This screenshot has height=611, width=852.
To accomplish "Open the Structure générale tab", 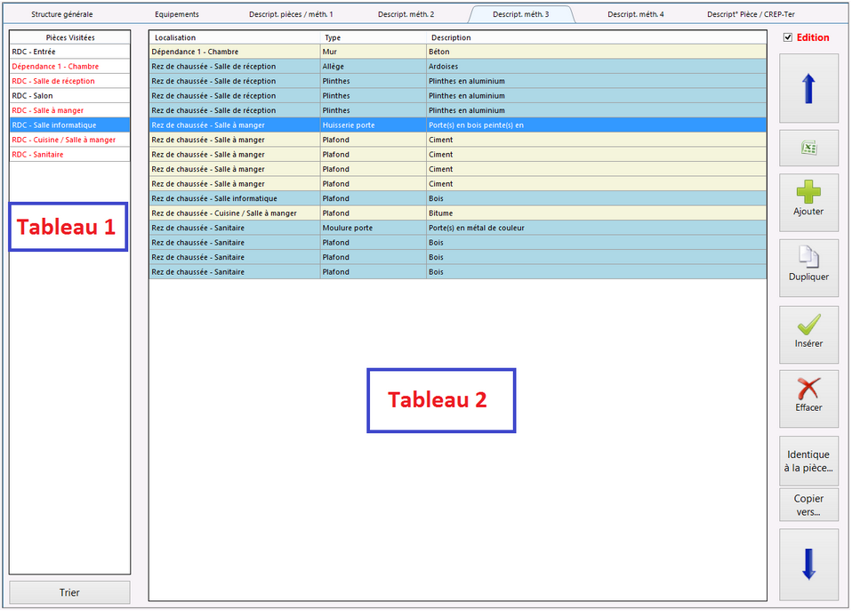I will 62,14.
